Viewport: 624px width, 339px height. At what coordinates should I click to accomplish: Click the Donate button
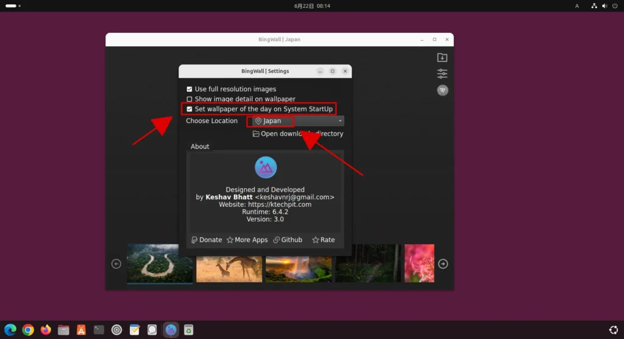(x=207, y=240)
